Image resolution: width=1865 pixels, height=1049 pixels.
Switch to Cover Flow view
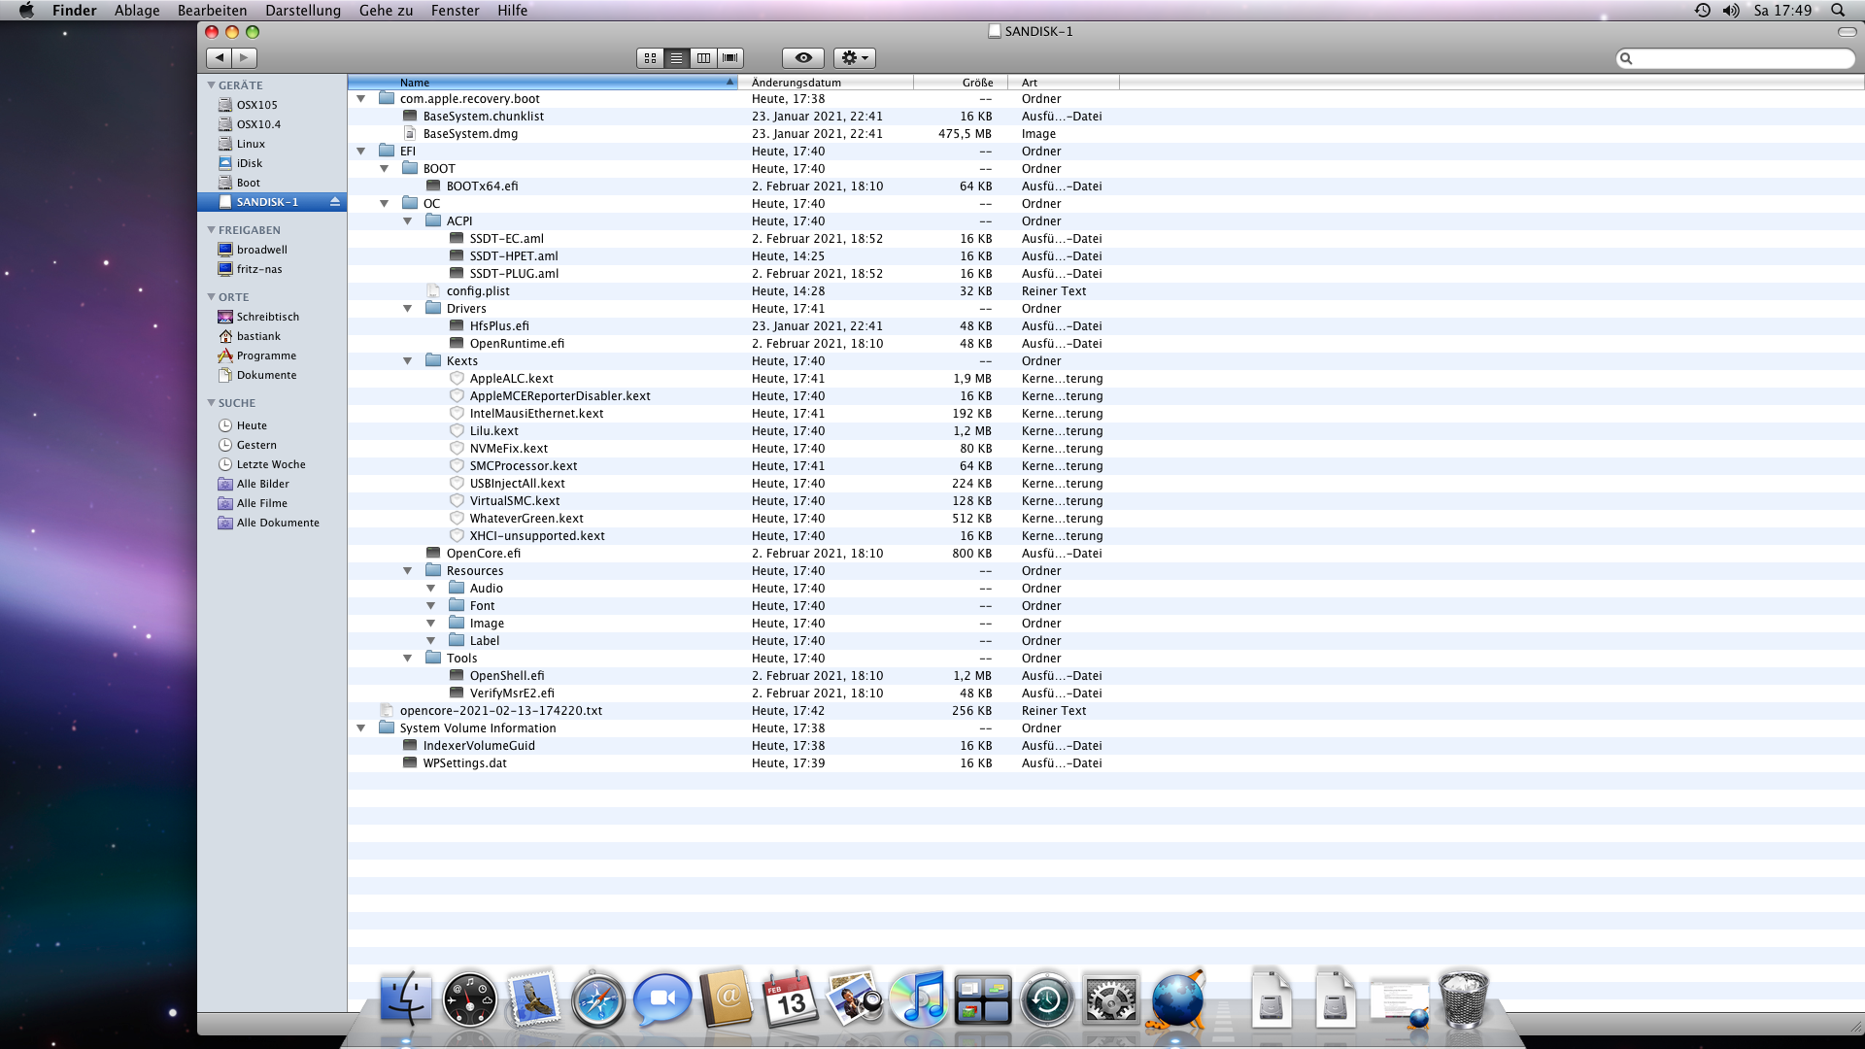pyautogui.click(x=730, y=58)
